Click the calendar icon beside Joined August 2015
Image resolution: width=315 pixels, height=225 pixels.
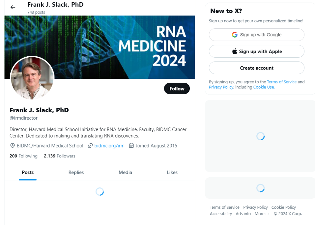[131, 146]
